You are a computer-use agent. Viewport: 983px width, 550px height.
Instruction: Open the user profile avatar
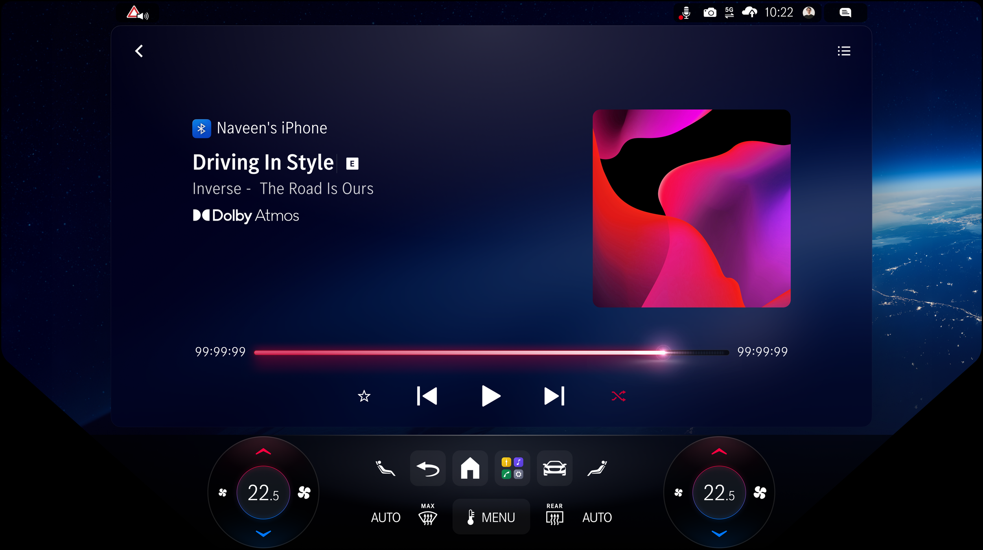pyautogui.click(x=808, y=13)
